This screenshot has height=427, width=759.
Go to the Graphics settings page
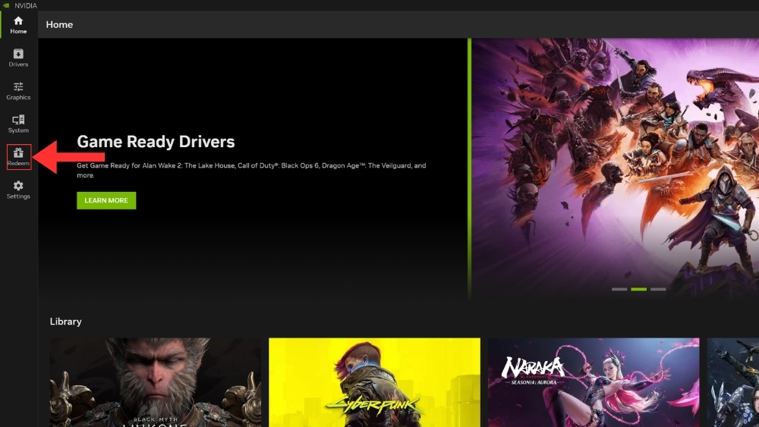[x=18, y=91]
